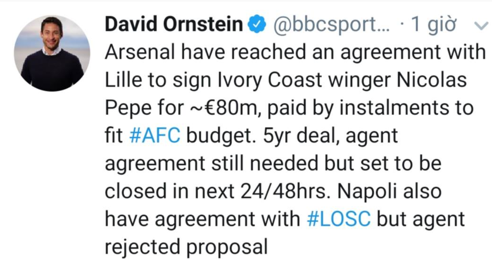Open the #LOSC hashtag
Image resolution: width=492 pixels, height=277 pixels.
[x=339, y=220]
